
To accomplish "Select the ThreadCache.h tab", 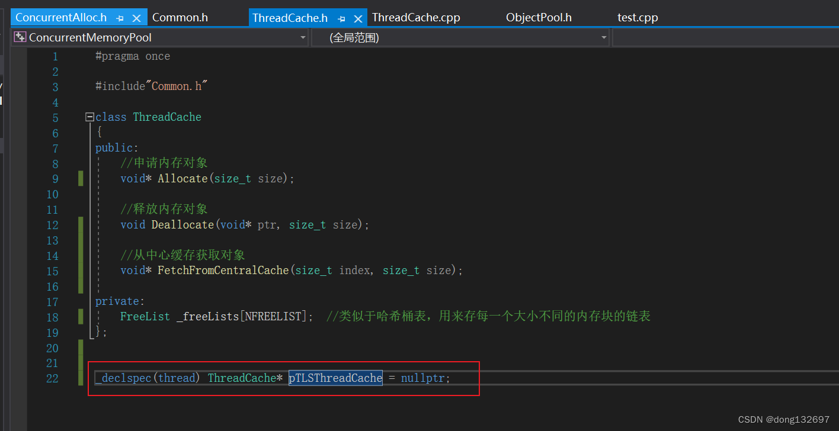I will point(290,18).
